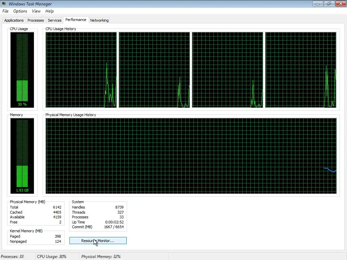Open the File menu
Image resolution: width=347 pixels, height=260 pixels.
(x=5, y=11)
